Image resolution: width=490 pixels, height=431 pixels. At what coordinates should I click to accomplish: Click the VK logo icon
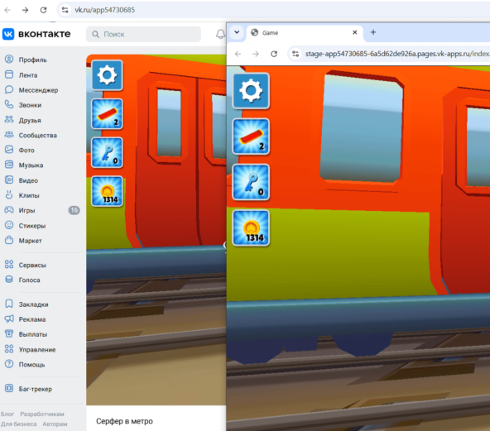pos(8,34)
